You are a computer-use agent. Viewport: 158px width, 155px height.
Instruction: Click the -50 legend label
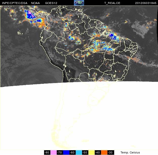[85, 152]
